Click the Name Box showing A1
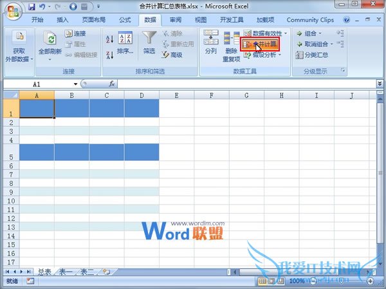The width and height of the screenshot is (386, 289). pyautogui.click(x=38, y=84)
